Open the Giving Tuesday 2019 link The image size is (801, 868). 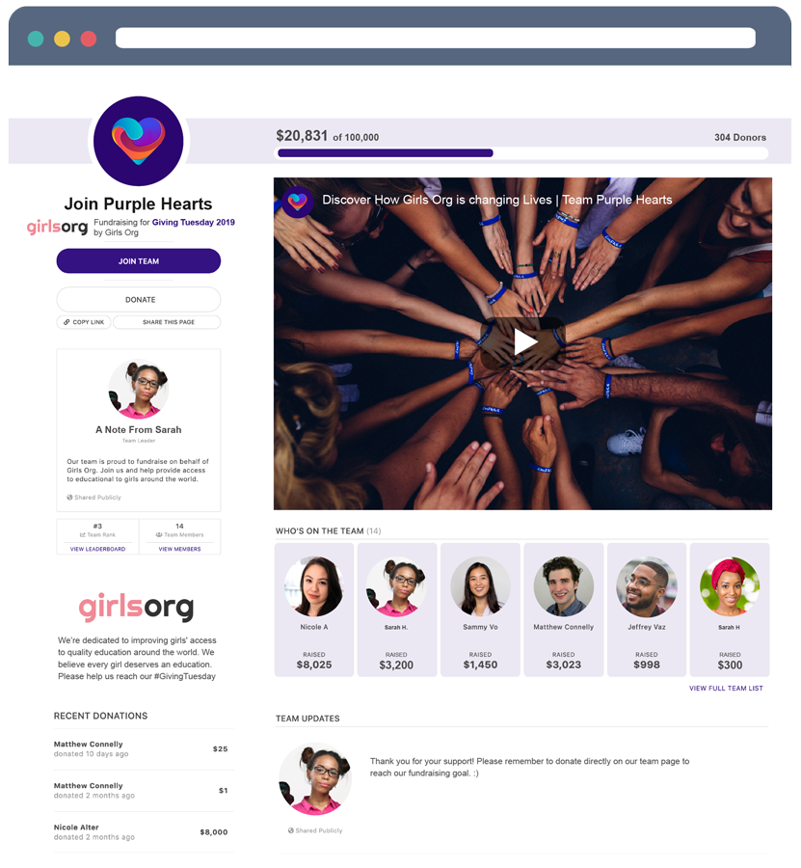pyautogui.click(x=193, y=222)
